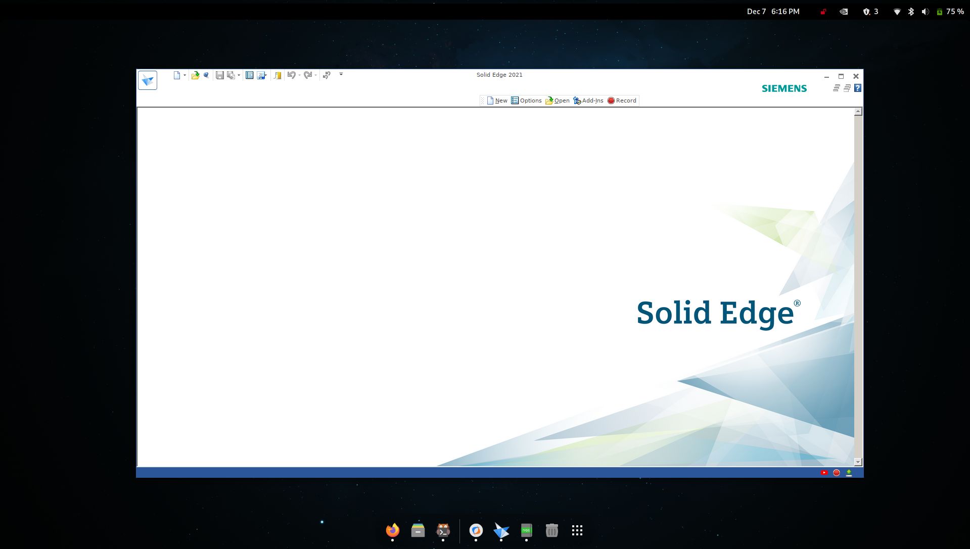Click the red record circle in the status bar

click(836, 472)
